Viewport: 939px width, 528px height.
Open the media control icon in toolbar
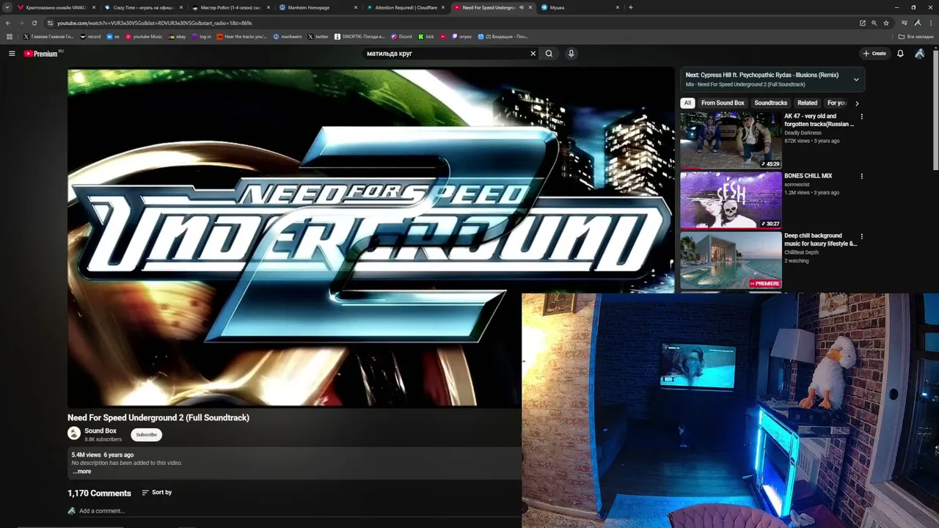pos(905,23)
